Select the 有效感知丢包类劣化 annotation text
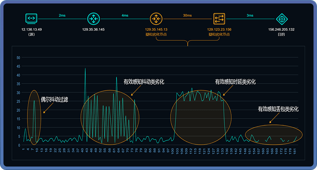Viewport: 317px width, 170px height. click(x=278, y=109)
